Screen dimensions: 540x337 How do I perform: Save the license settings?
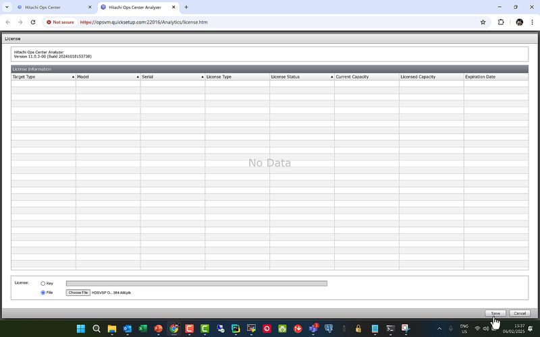(x=495, y=313)
